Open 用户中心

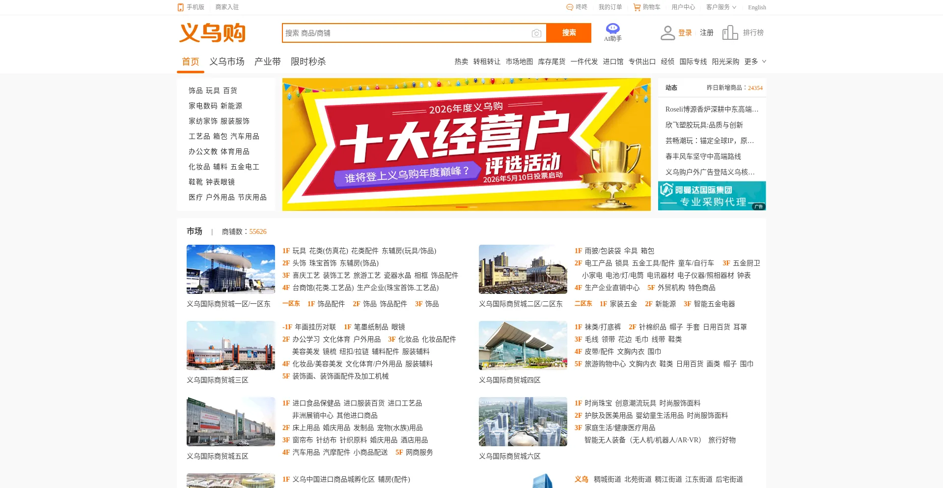pyautogui.click(x=683, y=7)
